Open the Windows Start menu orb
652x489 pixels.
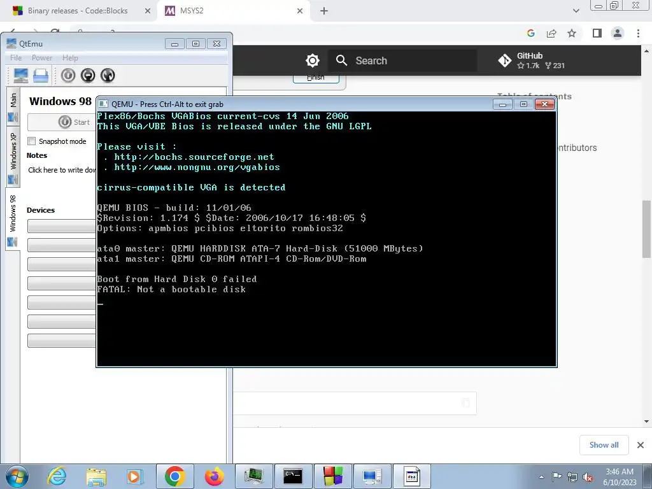(x=17, y=476)
